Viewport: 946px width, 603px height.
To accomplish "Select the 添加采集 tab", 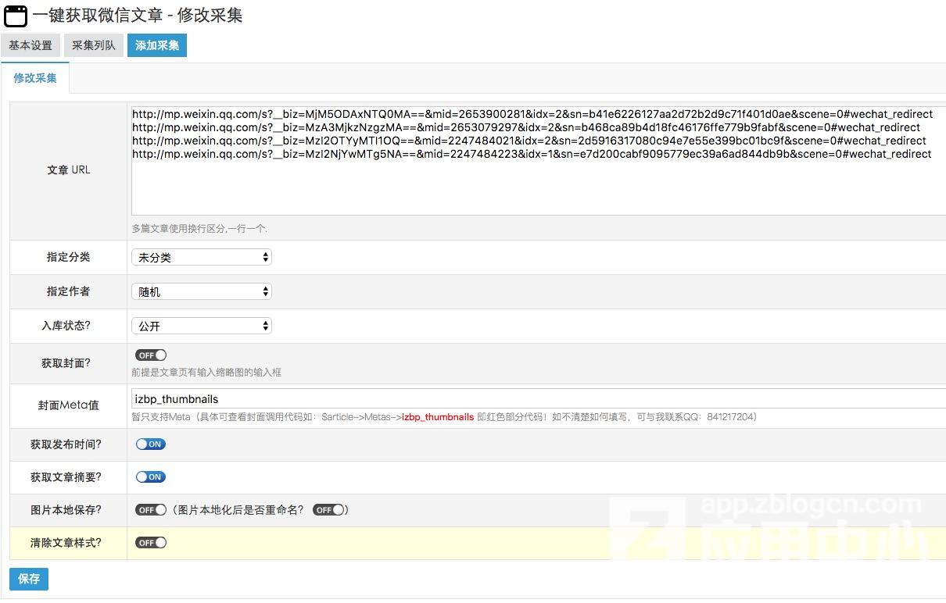I will [157, 45].
